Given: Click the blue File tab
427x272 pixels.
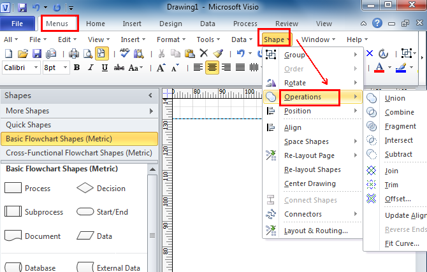Looking at the screenshot, I should pos(17,24).
